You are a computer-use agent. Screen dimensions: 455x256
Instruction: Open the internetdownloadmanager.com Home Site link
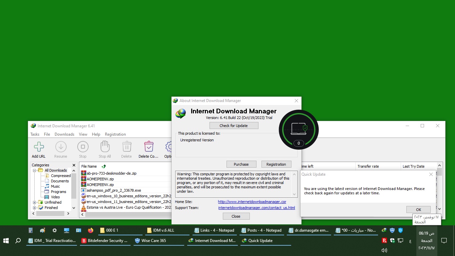252,202
